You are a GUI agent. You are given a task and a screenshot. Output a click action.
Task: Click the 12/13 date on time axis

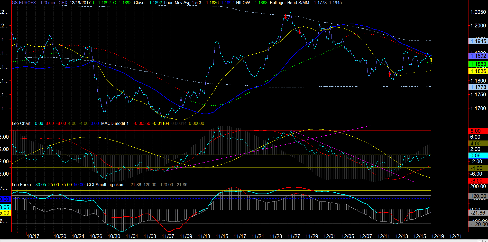(402, 236)
